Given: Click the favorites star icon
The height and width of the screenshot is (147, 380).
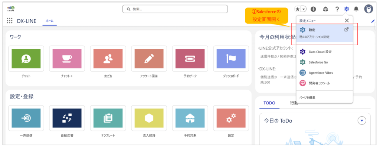Looking at the screenshot, I should tap(298, 9).
